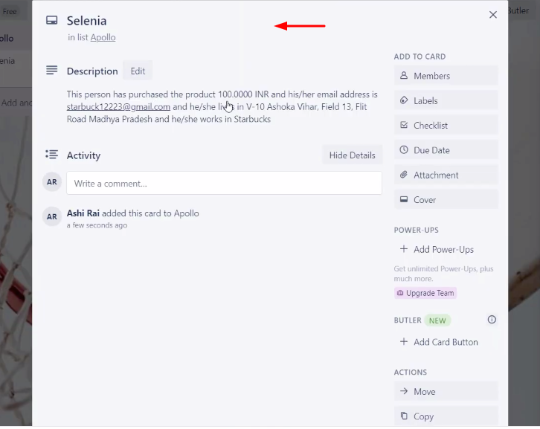Click the card icon beside Selenia title
The image size is (540, 429).
pyautogui.click(x=51, y=20)
